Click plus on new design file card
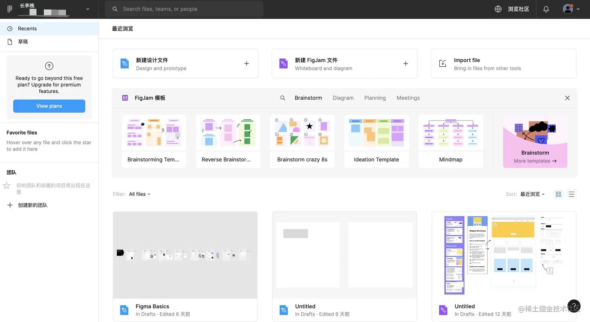This screenshot has width=590, height=322. [247, 64]
